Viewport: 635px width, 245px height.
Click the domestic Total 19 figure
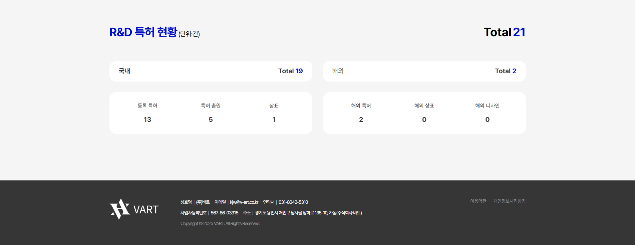pyautogui.click(x=290, y=71)
